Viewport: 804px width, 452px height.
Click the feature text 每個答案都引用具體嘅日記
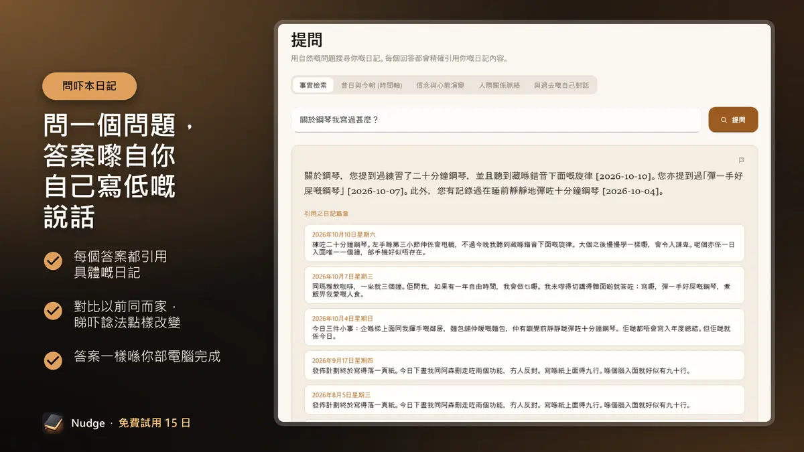121,265
